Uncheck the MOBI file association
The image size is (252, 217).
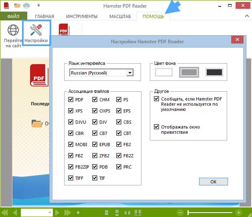[71, 145]
